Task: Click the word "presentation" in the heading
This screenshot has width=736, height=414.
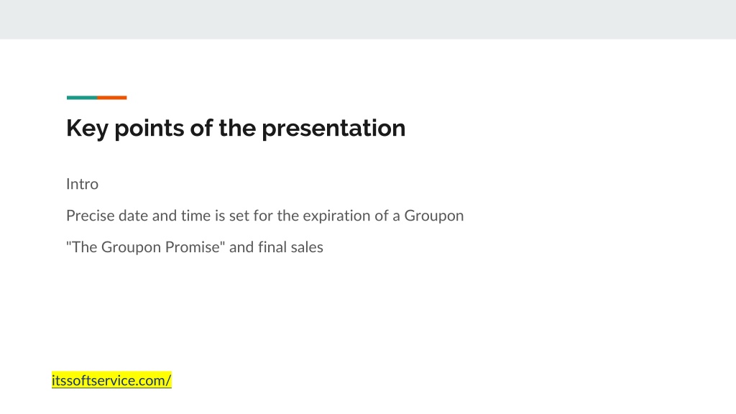Action: tap(333, 128)
